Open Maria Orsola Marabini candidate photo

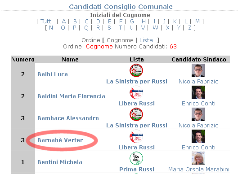[x=198, y=158]
